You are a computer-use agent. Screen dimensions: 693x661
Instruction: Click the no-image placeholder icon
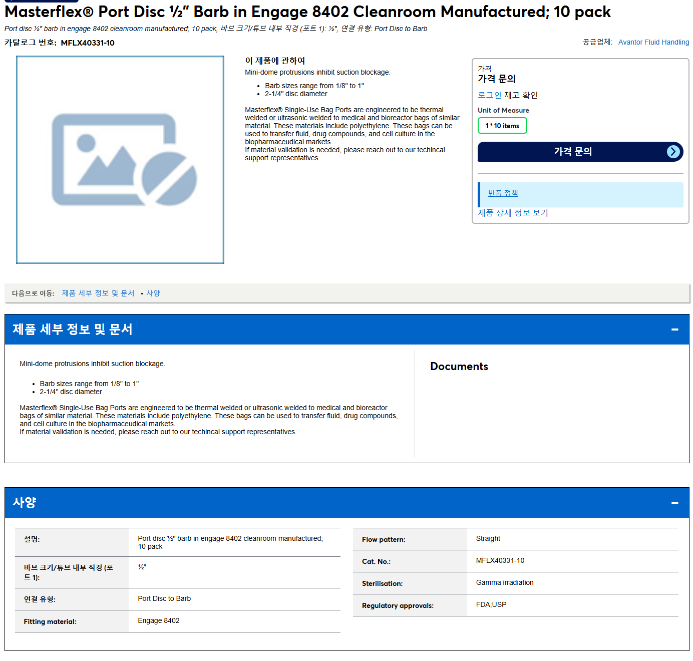[125, 160]
